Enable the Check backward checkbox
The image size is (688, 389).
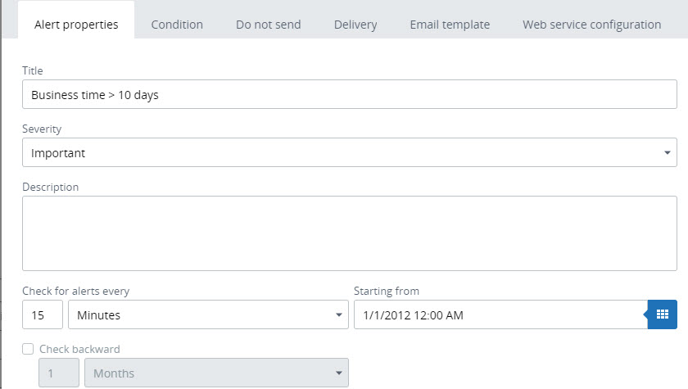[x=28, y=349]
